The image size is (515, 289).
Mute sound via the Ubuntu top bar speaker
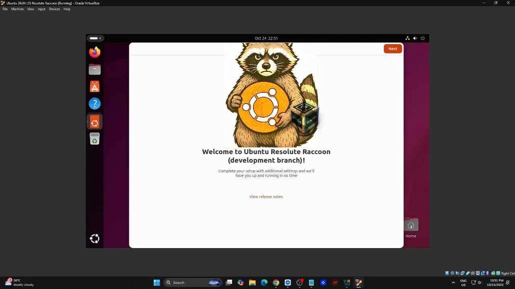415,38
